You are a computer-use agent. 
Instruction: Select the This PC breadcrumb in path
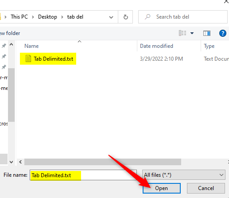19,17
